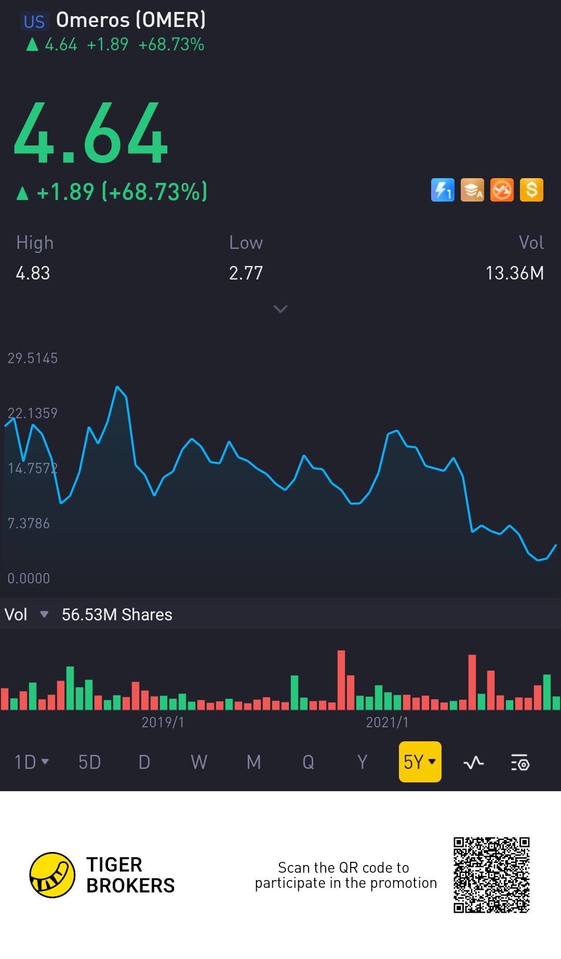Tap the Tiger Brokers logo
Screen dimensions: 561x959
coord(52,875)
